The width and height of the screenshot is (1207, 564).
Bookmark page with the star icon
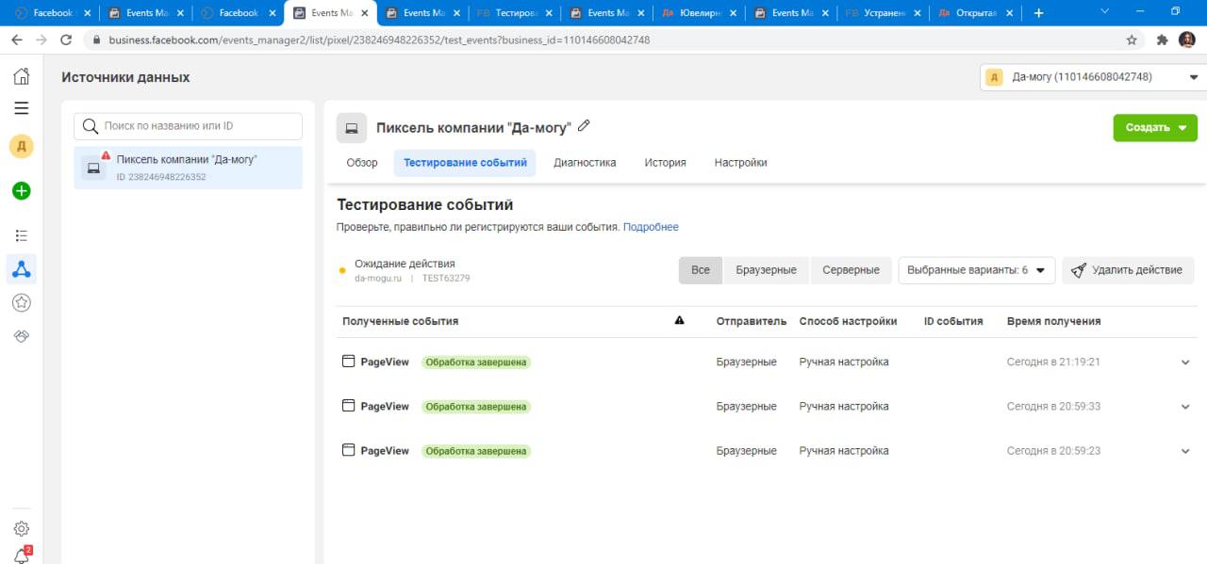[1132, 40]
